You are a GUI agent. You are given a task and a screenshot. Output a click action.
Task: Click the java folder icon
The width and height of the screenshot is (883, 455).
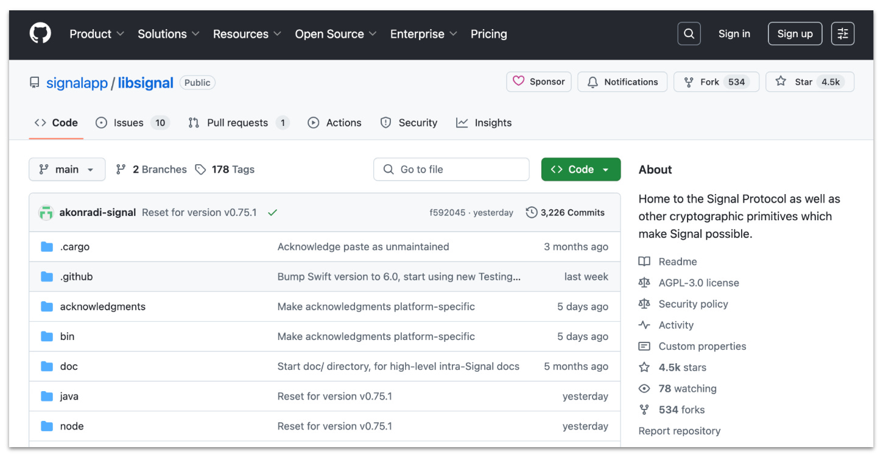tap(47, 396)
